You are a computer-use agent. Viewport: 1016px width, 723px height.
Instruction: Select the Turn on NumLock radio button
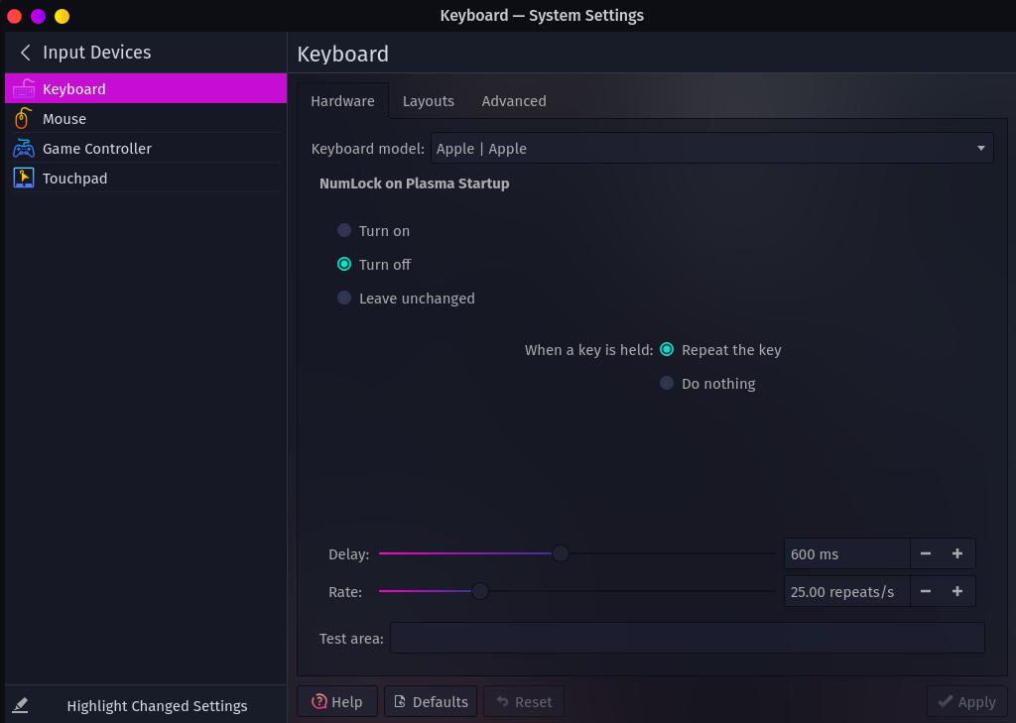pos(344,231)
